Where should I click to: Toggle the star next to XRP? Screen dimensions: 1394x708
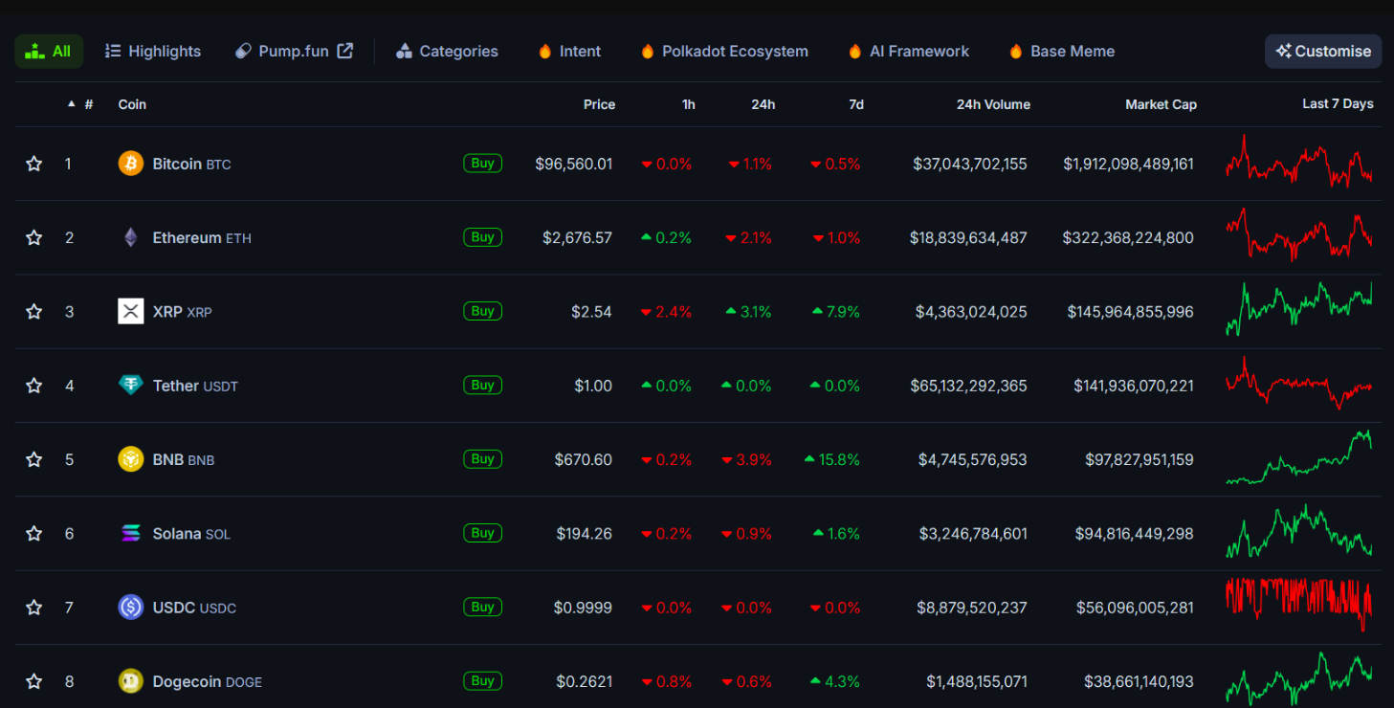tap(34, 312)
